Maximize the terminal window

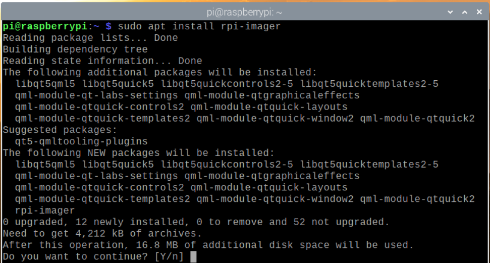point(464,11)
